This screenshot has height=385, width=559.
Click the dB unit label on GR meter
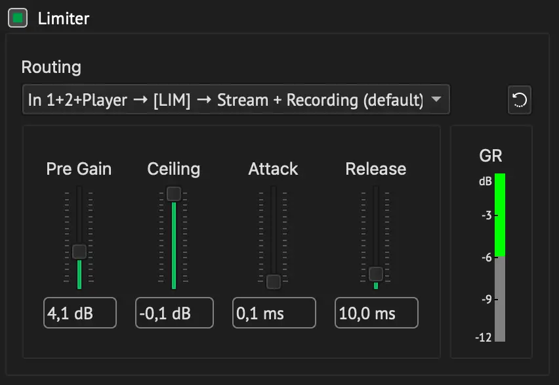486,181
